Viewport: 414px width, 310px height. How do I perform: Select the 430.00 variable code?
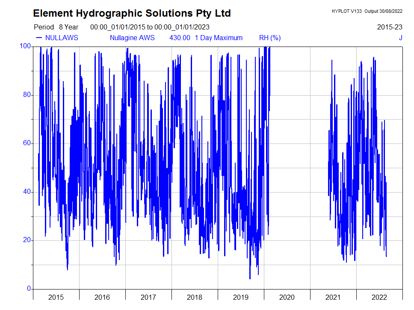180,38
